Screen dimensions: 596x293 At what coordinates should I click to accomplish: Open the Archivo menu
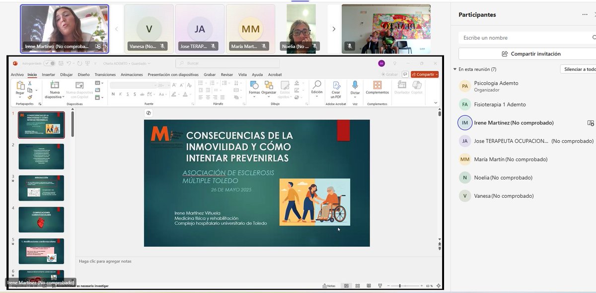click(x=17, y=74)
